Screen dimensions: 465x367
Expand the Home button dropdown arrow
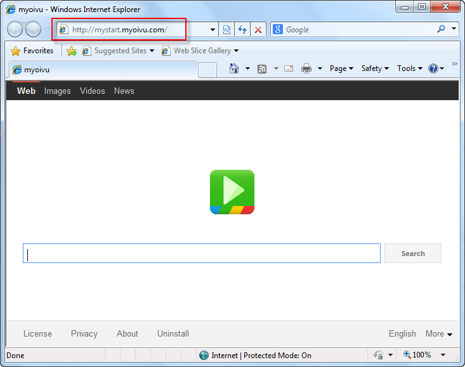click(x=247, y=68)
